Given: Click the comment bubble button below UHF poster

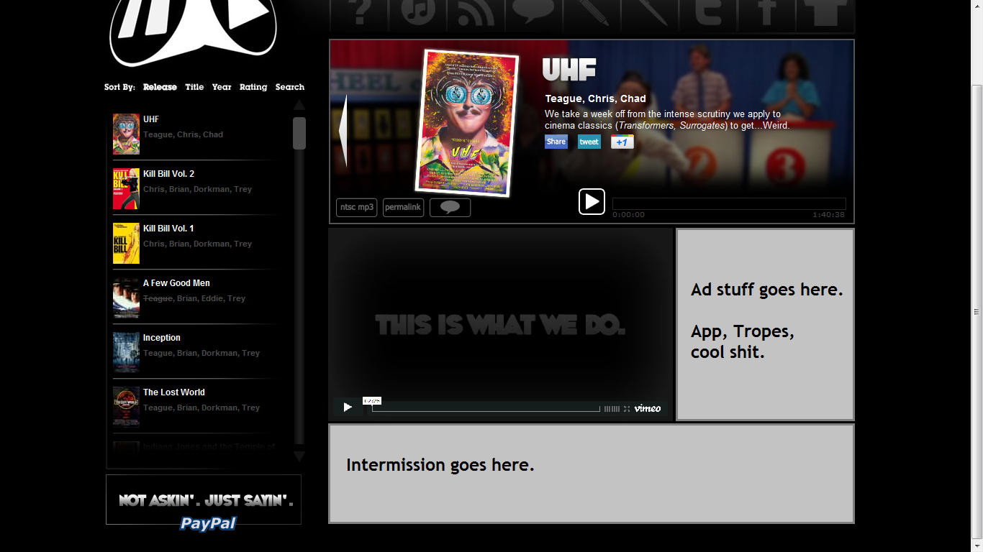Looking at the screenshot, I should point(450,208).
